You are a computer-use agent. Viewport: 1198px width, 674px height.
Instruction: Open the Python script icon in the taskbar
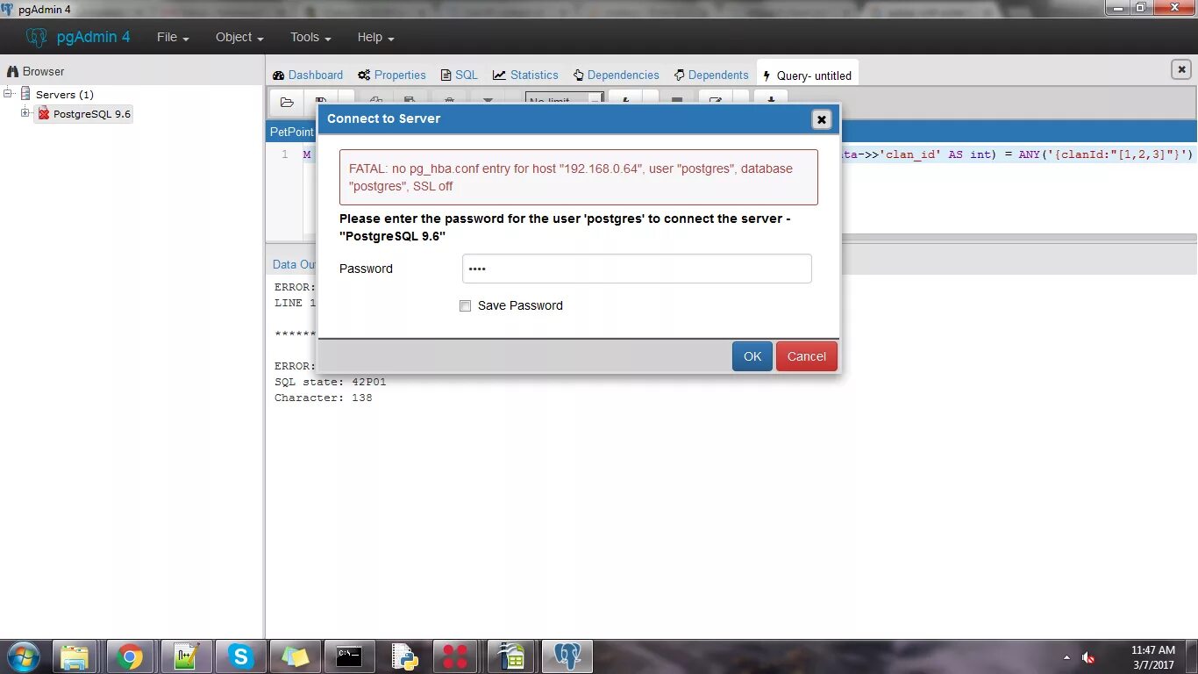tap(403, 656)
